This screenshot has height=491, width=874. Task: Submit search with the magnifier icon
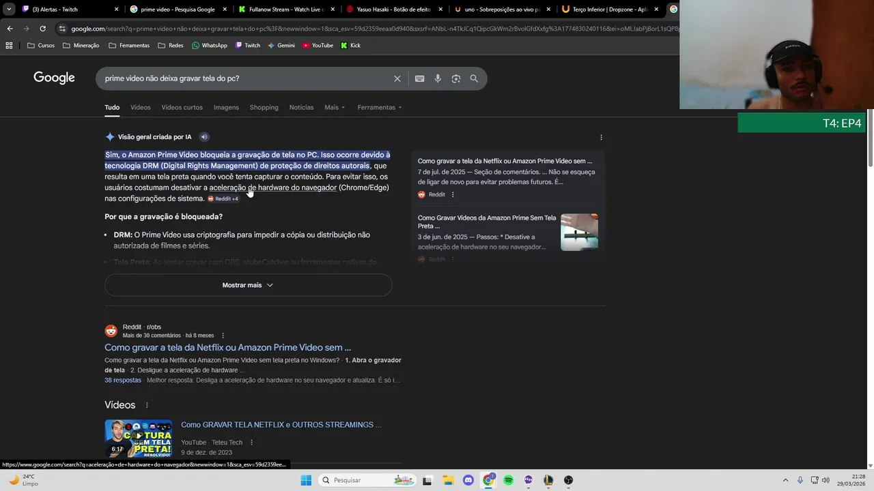[x=474, y=78]
